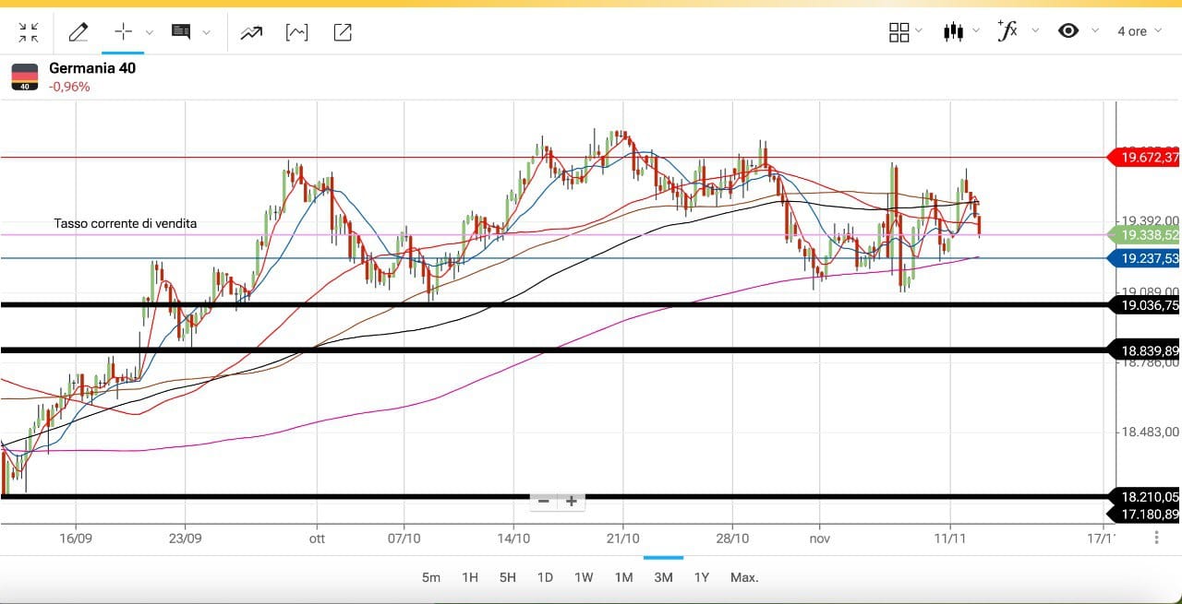Screen dimensions: 1182x604
Task: Click the comment annotation icon
Action: pyautogui.click(x=181, y=32)
